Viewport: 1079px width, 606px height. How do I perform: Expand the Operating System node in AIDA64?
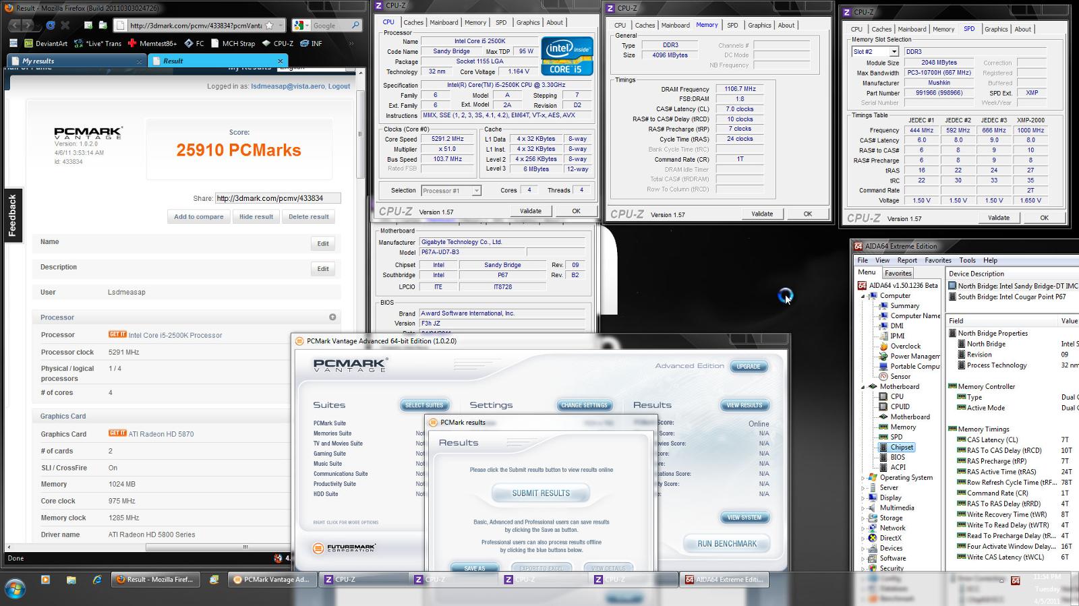coord(863,478)
